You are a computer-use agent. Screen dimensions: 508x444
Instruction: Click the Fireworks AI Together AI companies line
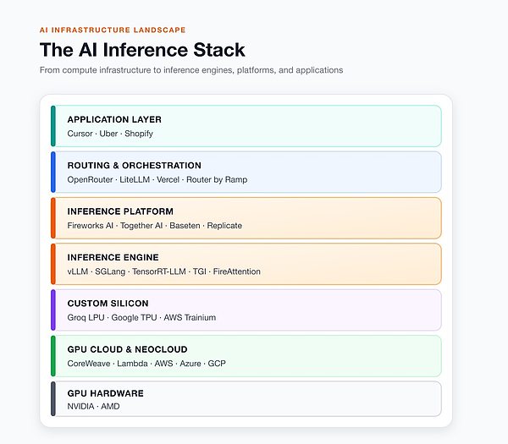(155, 226)
